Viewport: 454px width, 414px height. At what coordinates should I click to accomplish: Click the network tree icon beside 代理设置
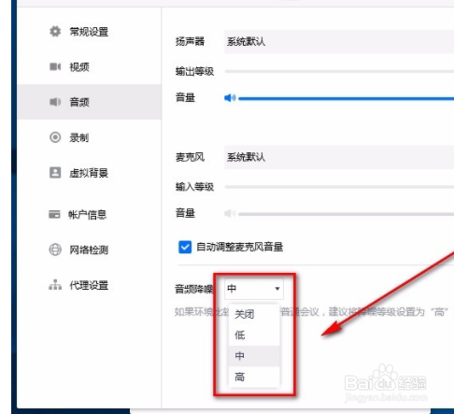[55, 285]
